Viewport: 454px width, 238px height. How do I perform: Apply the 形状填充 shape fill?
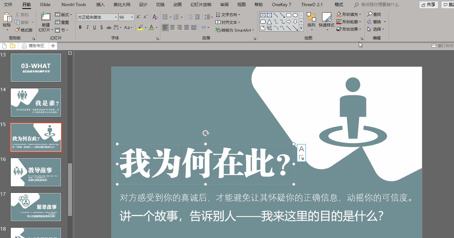[348, 14]
